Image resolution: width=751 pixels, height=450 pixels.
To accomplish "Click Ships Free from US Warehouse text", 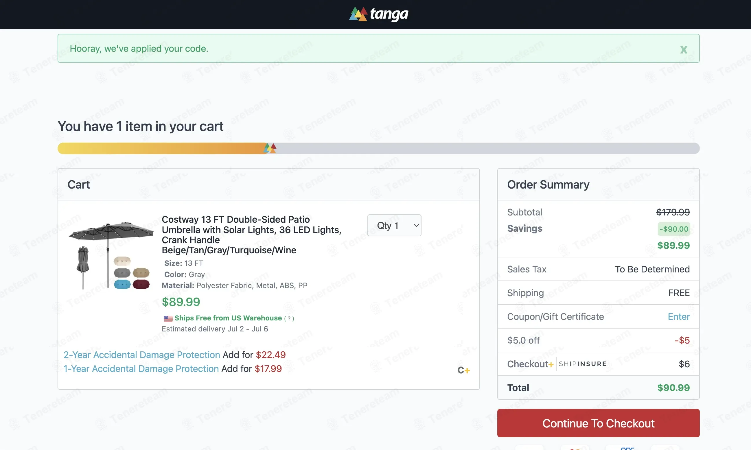I will tap(228, 318).
